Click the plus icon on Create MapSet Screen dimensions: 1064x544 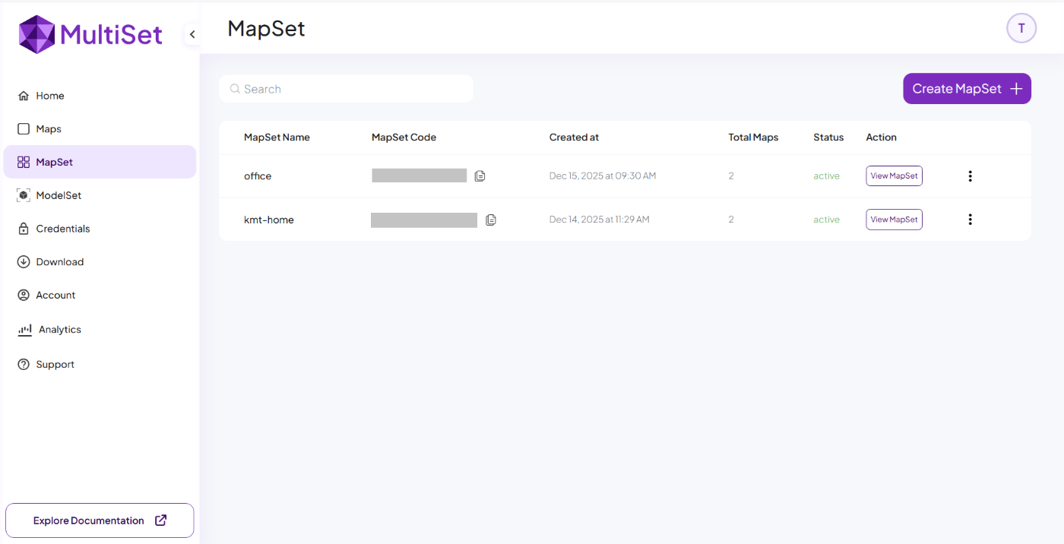tap(1016, 89)
